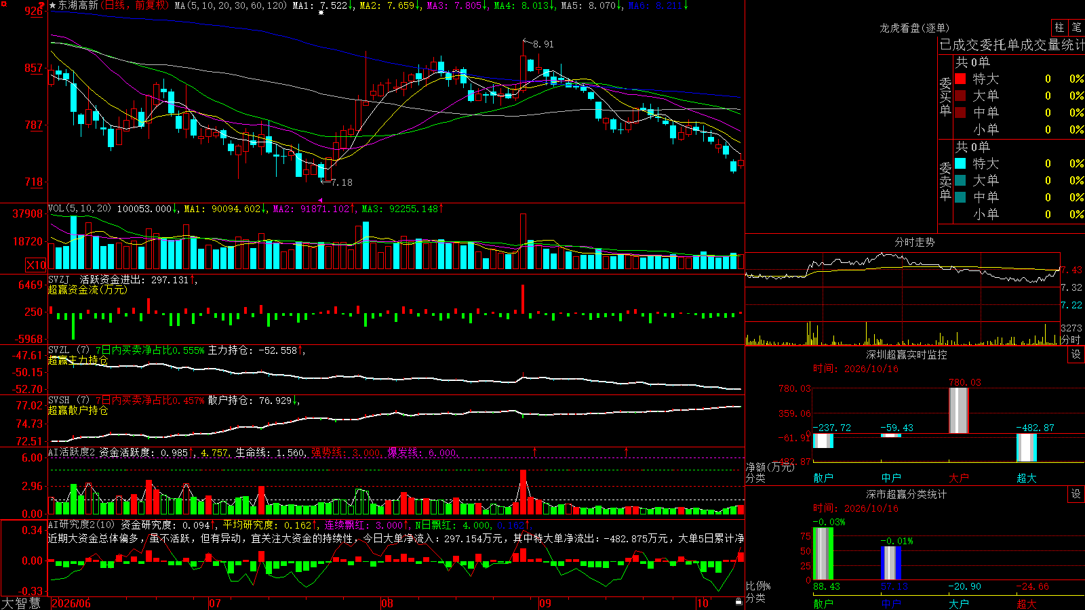The height and width of the screenshot is (610, 1085).
Task: Click the 7.43 price label in intraday chart
Action: coord(1071,270)
